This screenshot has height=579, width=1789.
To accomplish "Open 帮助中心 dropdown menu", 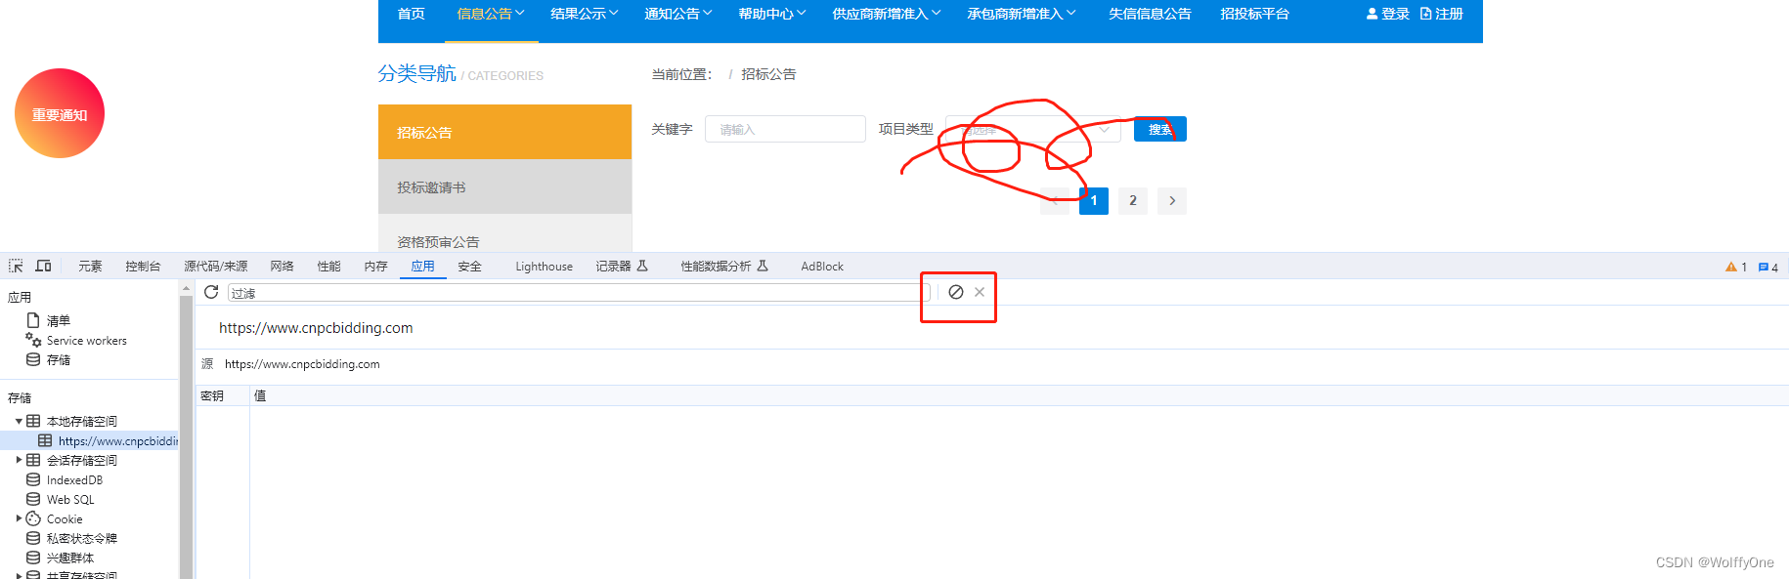I will [x=772, y=14].
